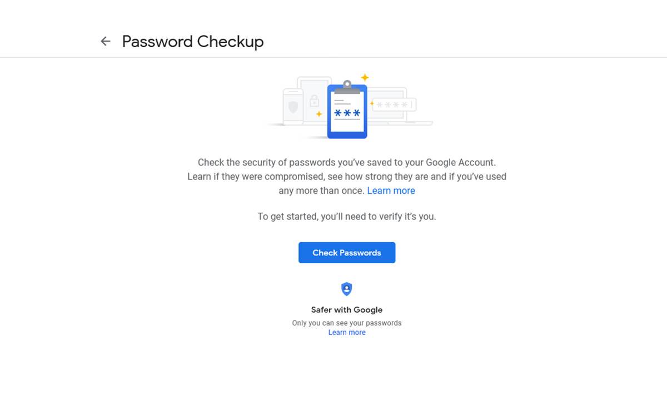
Task: Open the Learn more link in the description paragraph
Action: (391, 191)
